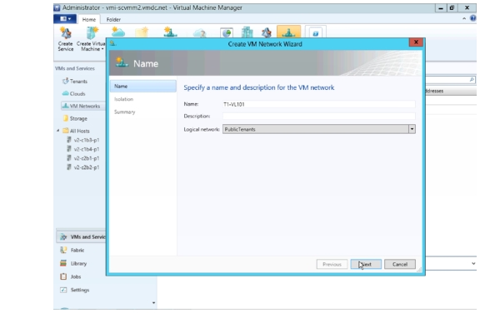The height and width of the screenshot is (313, 480).
Task: Click the Create Host Group folder icon
Action: coord(142,32)
